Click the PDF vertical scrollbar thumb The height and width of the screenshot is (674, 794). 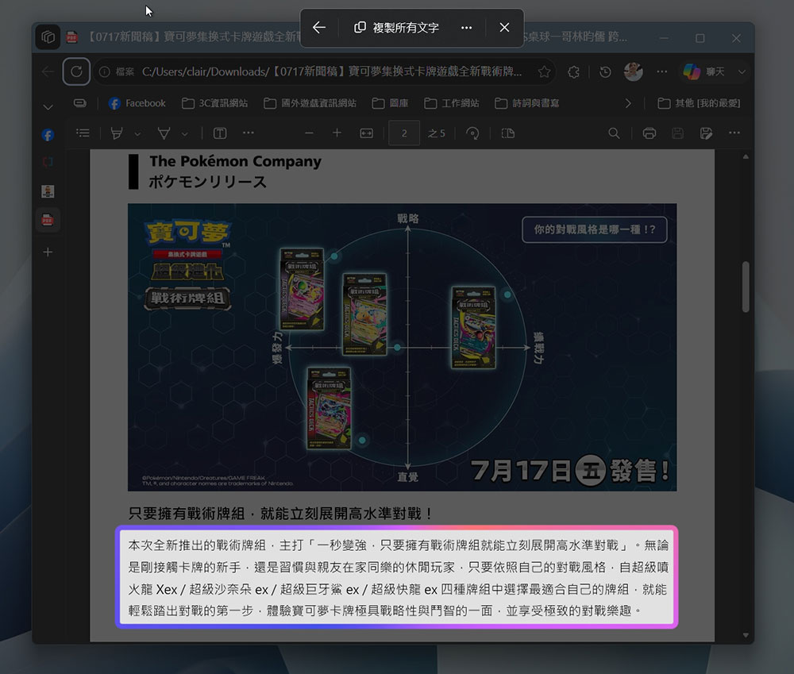[x=746, y=287]
